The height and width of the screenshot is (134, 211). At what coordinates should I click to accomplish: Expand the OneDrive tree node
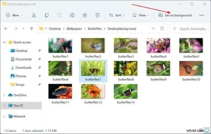(4, 95)
